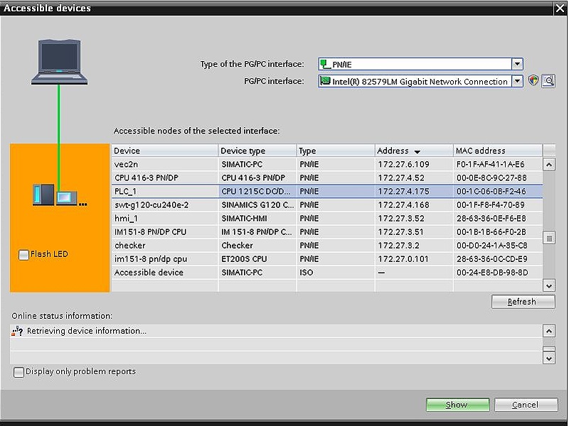Click the PLC device station graphic
The image size is (569, 426).
(x=60, y=196)
